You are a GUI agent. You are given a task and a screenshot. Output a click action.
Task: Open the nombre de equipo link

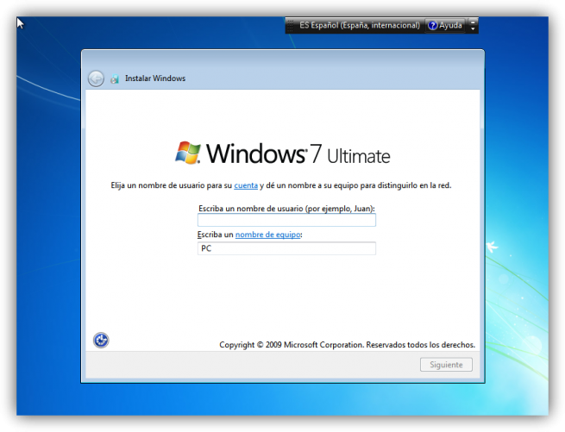point(267,235)
